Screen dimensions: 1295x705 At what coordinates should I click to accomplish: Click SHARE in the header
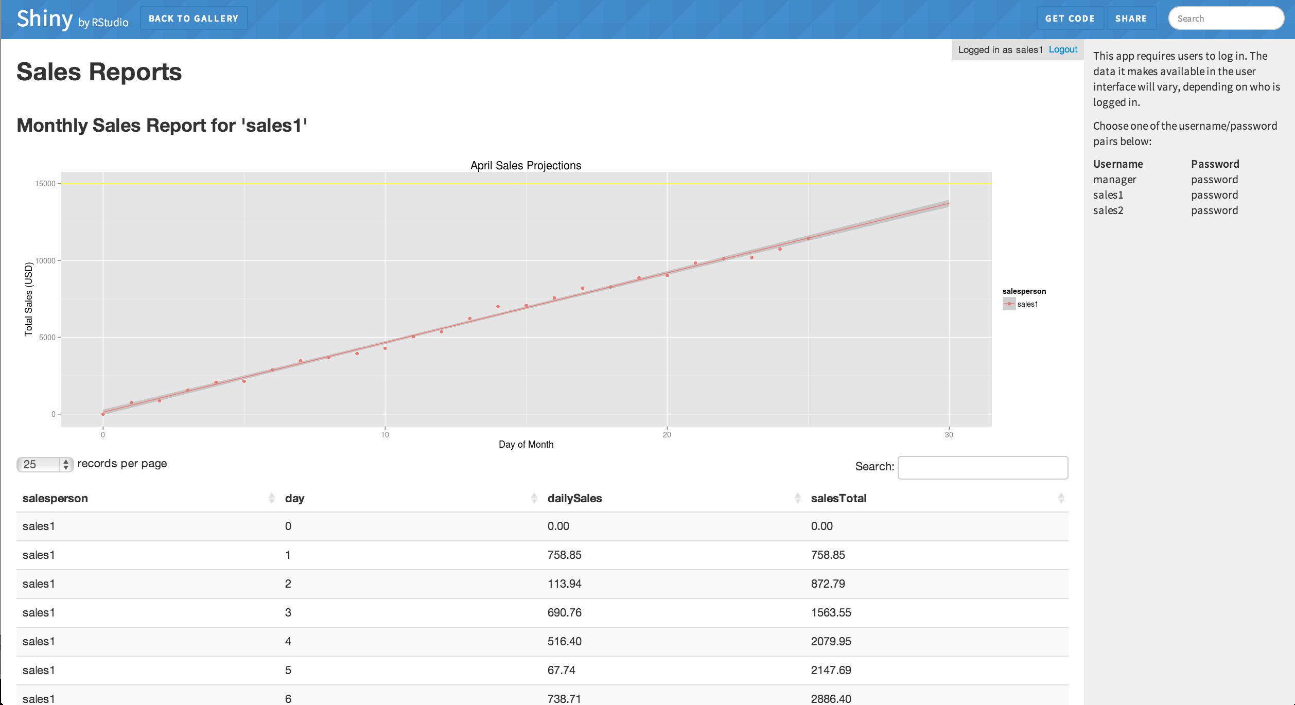tap(1131, 18)
